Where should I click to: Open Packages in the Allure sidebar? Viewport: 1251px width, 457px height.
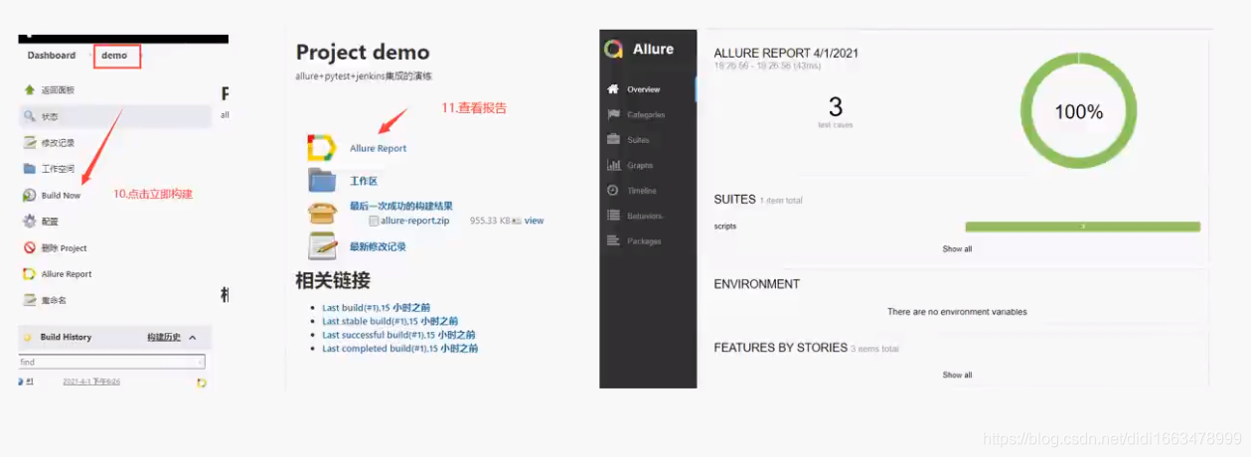coord(647,240)
